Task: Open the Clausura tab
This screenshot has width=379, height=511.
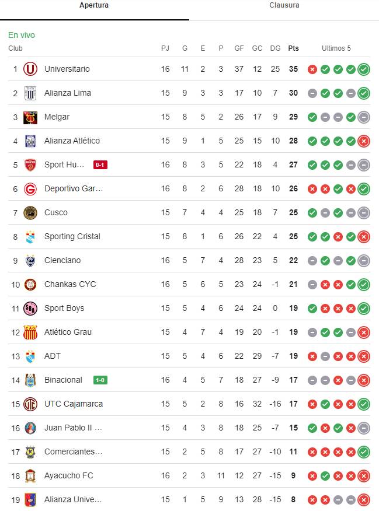Action: pyautogui.click(x=284, y=5)
